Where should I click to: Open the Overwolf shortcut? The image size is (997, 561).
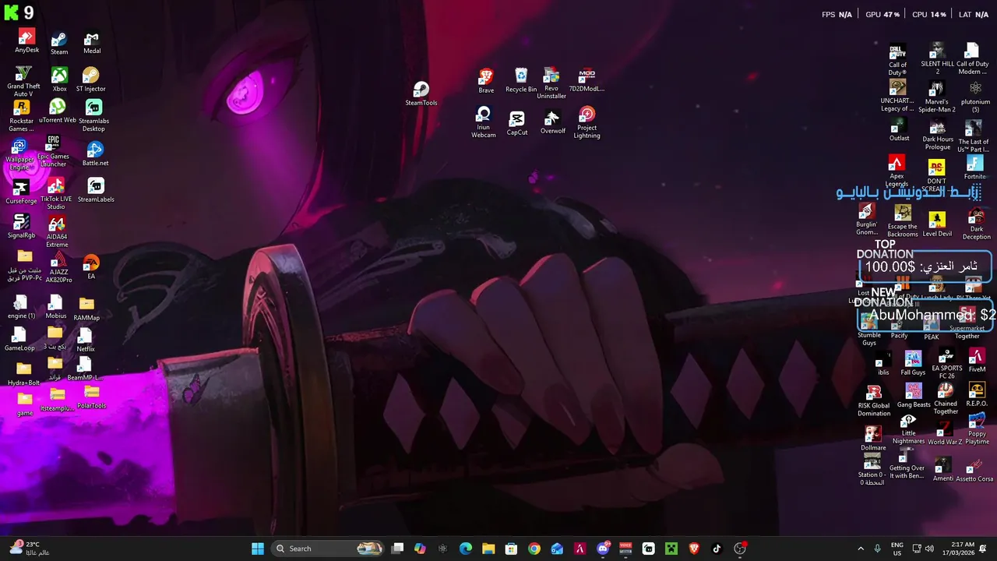tap(552, 122)
